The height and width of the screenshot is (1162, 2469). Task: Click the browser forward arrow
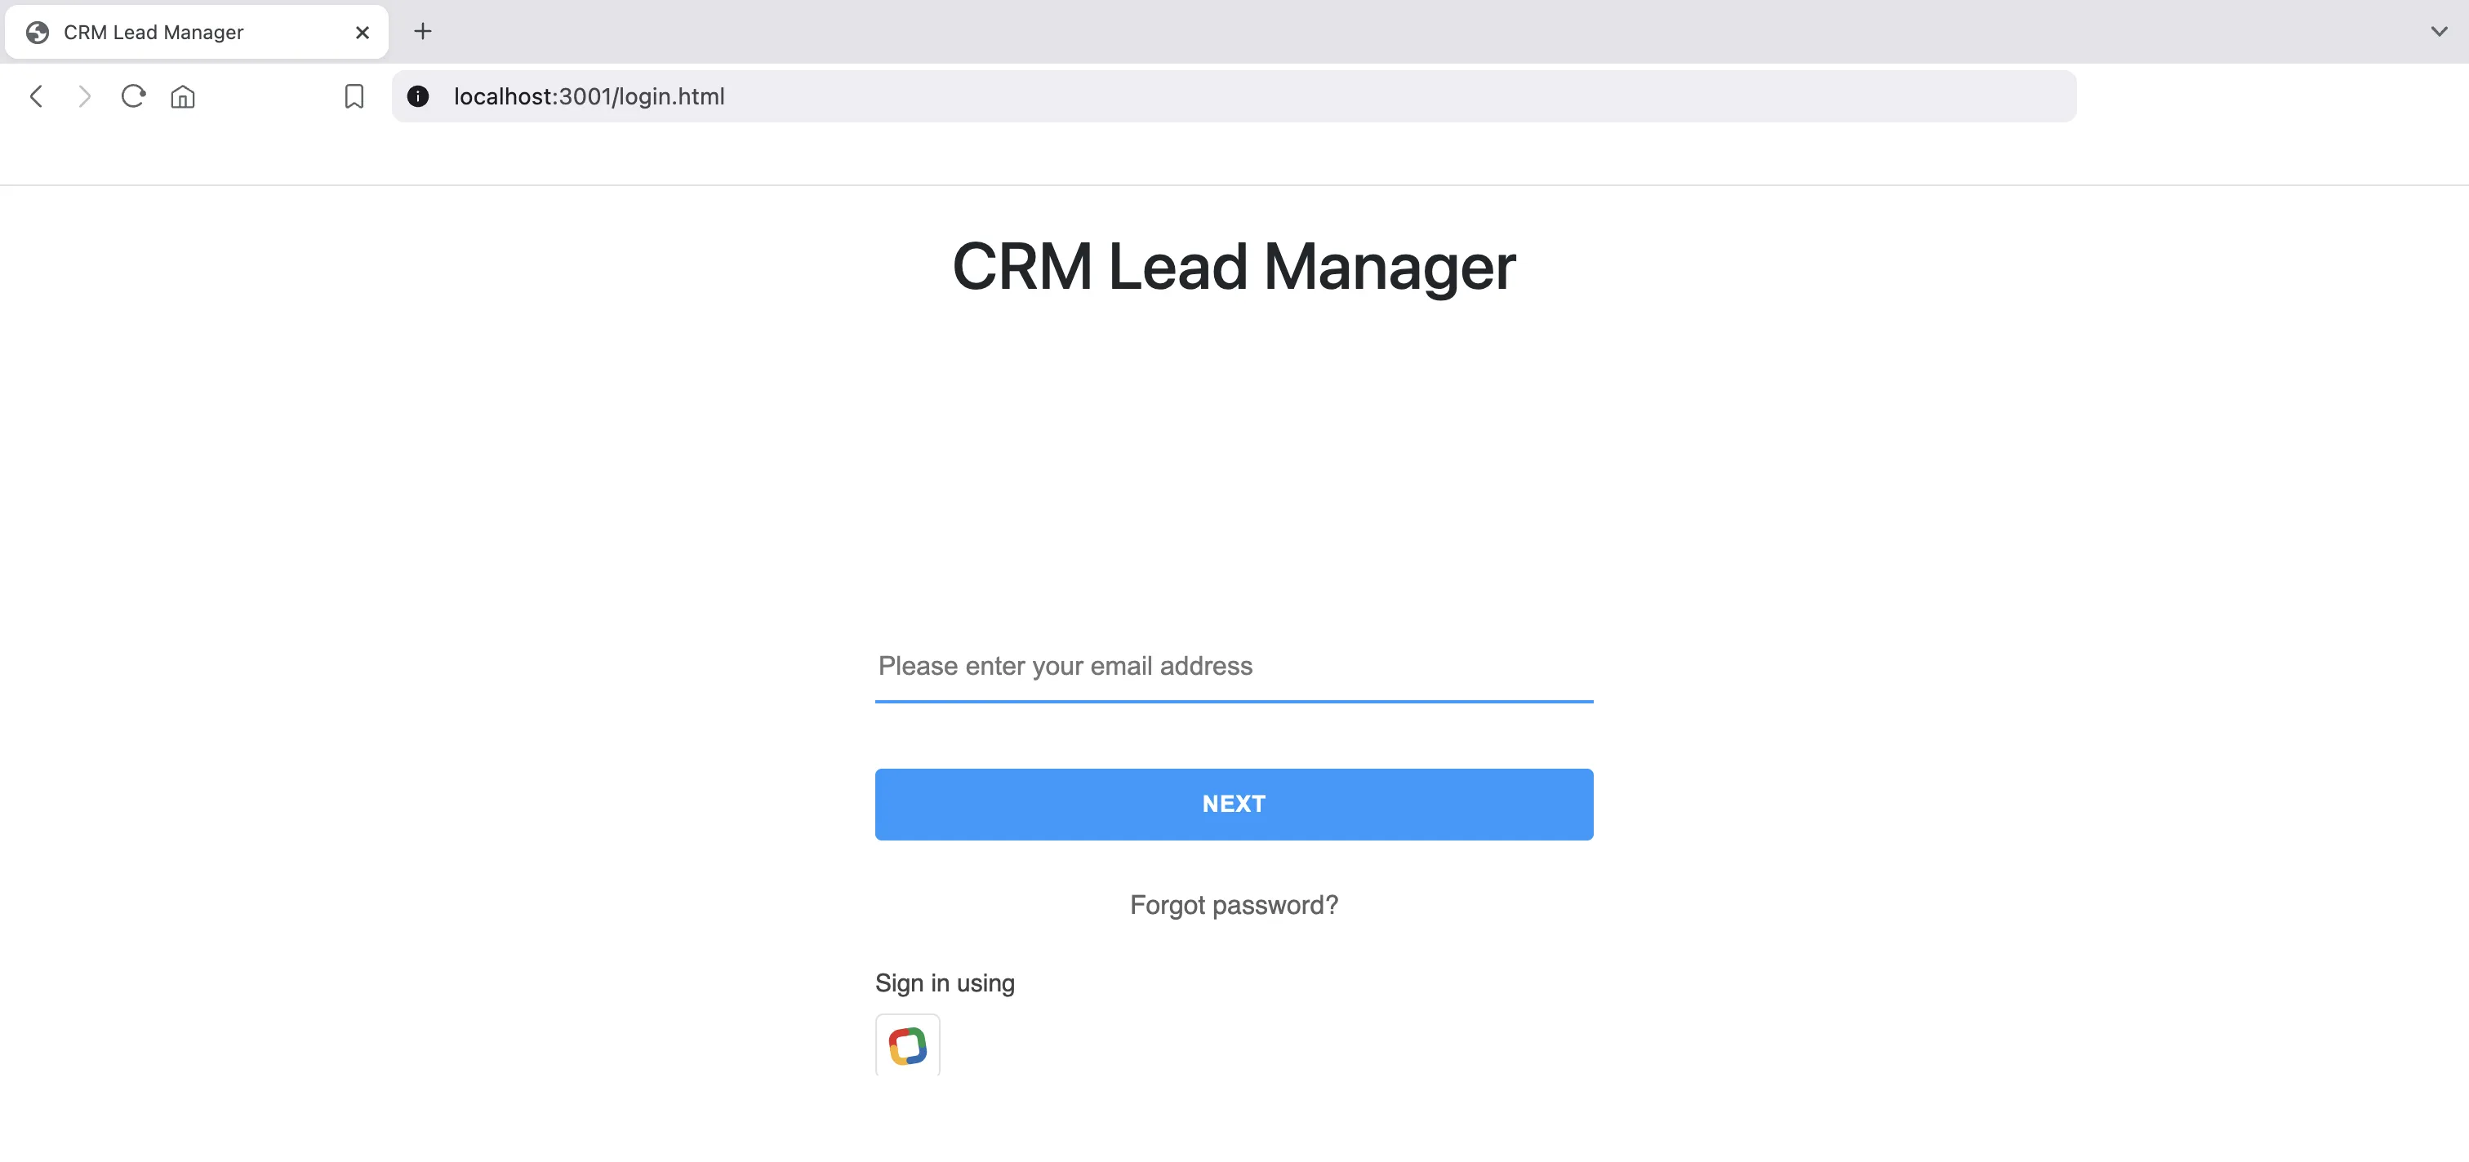click(x=84, y=95)
